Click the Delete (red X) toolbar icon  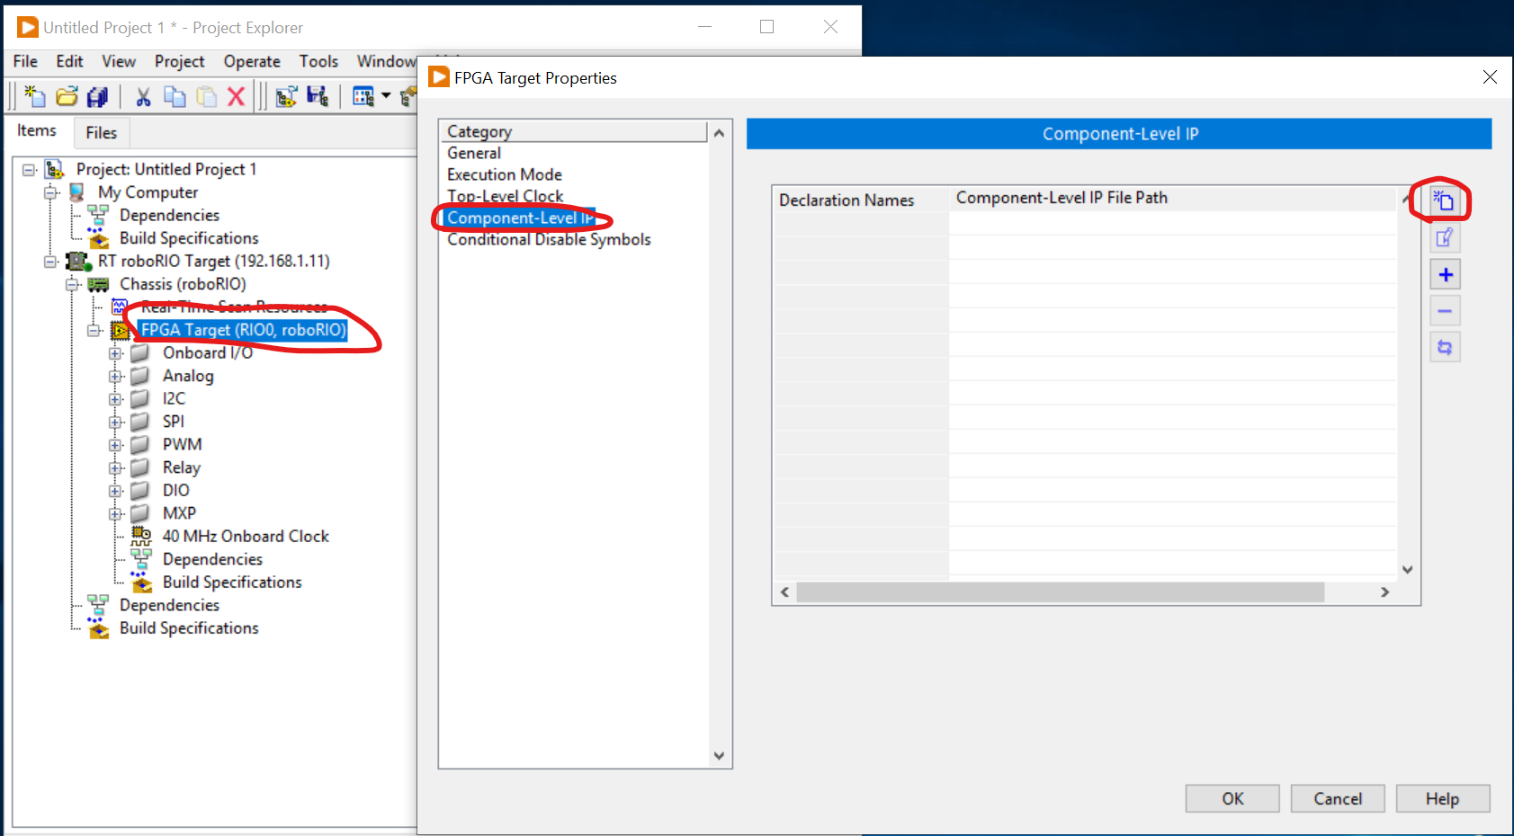(x=236, y=96)
